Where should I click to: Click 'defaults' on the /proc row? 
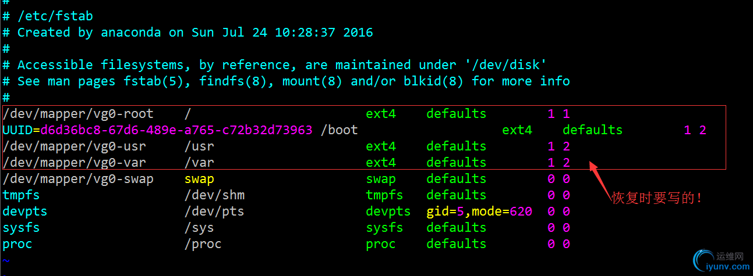coord(457,244)
